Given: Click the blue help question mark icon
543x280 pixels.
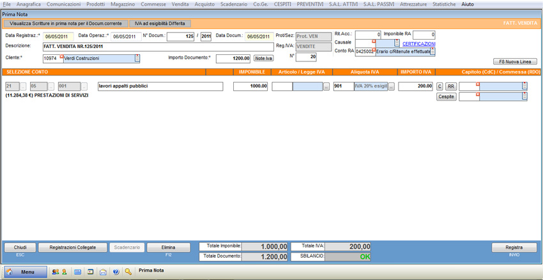Looking at the screenshot, I should (x=116, y=272).
